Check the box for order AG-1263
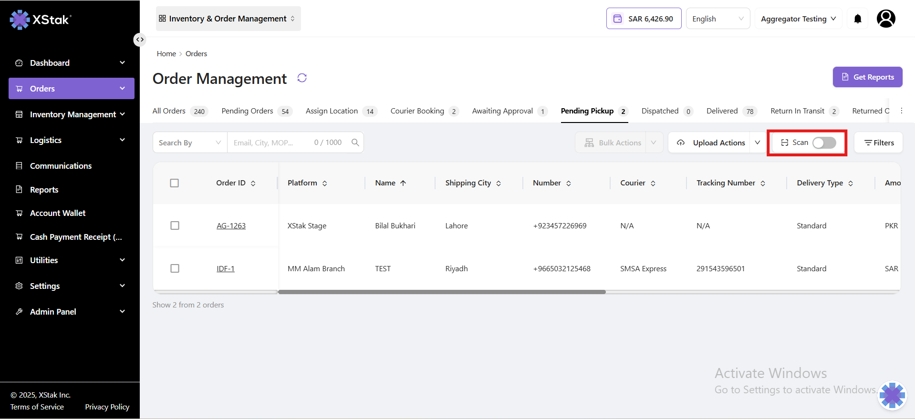Viewport: 915px width, 419px height. click(175, 225)
